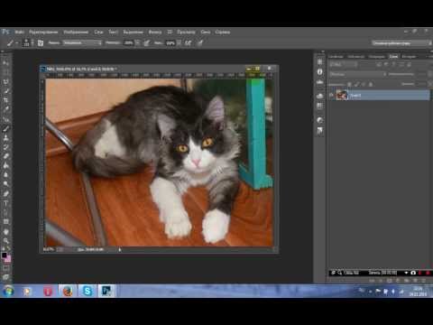Image resolution: width=433 pixels, height=325 pixels.
Task: Select the Zoom tool in toolbox
Action: pyautogui.click(x=5, y=241)
